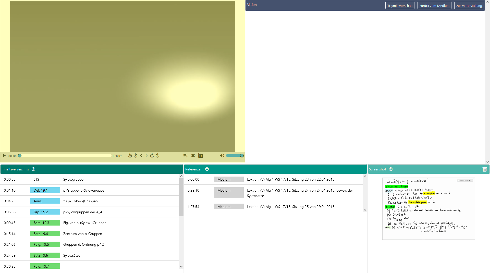Skip forward 5 seconds in video
490x273 pixels.
[x=152, y=156]
